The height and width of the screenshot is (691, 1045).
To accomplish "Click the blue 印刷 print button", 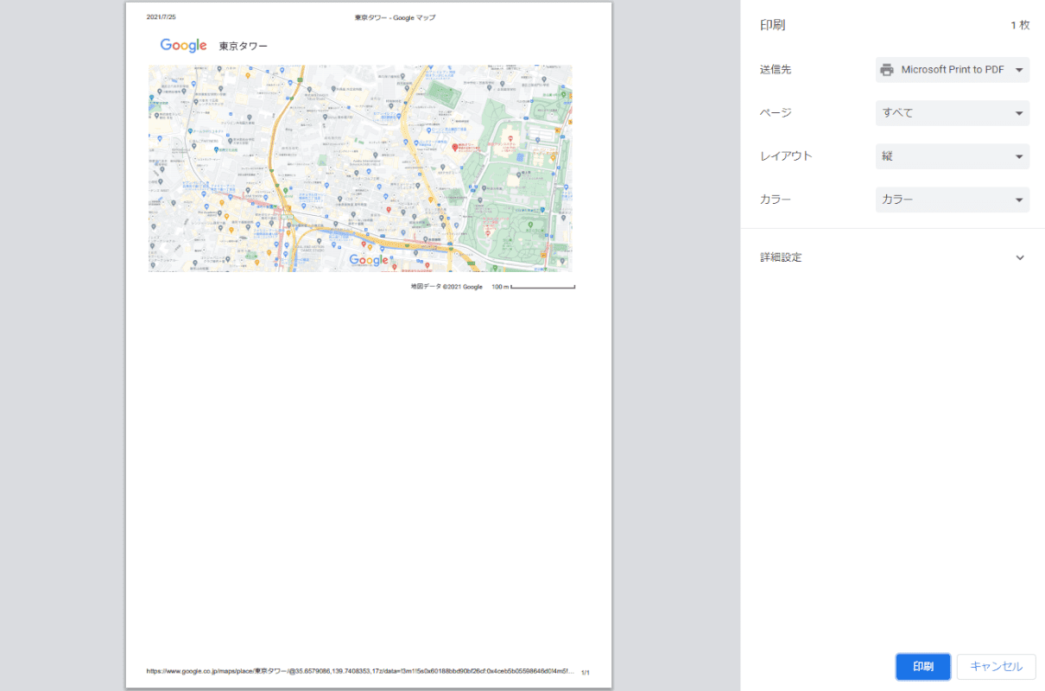I will (x=923, y=667).
